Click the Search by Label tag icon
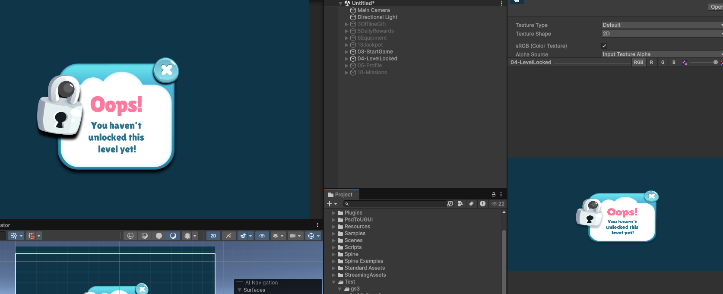This screenshot has height=294, width=723. (471, 204)
